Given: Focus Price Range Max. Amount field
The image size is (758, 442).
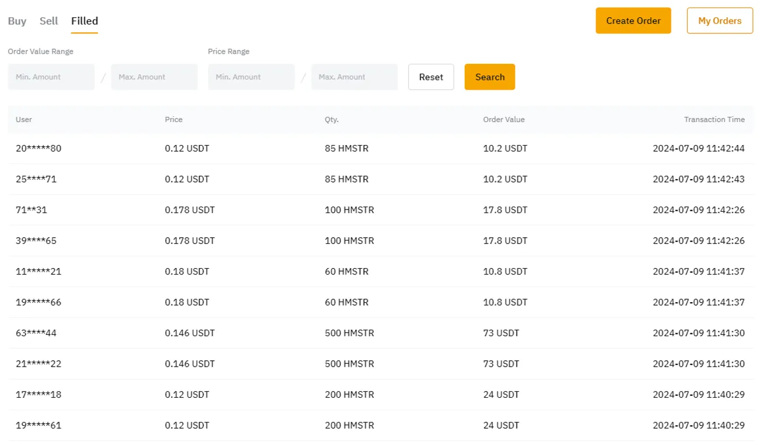Looking at the screenshot, I should pyautogui.click(x=355, y=77).
